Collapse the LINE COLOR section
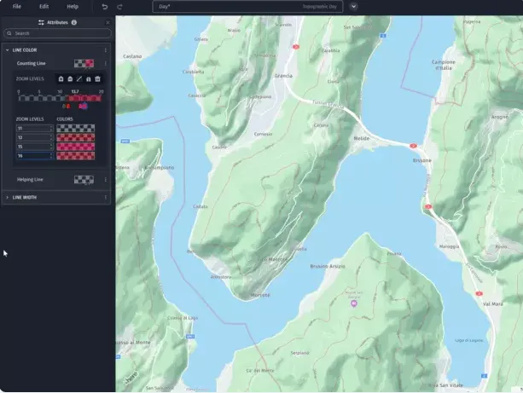This screenshot has width=523, height=393. coord(8,50)
